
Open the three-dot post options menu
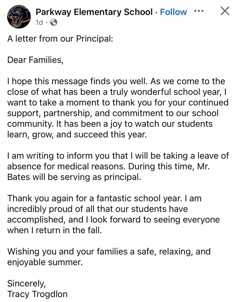tap(199, 11)
